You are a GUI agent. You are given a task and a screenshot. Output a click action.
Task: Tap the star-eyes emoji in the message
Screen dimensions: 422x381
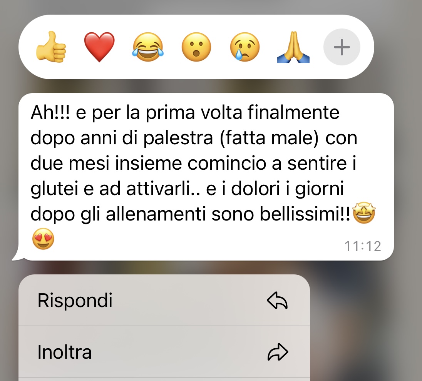tap(364, 213)
